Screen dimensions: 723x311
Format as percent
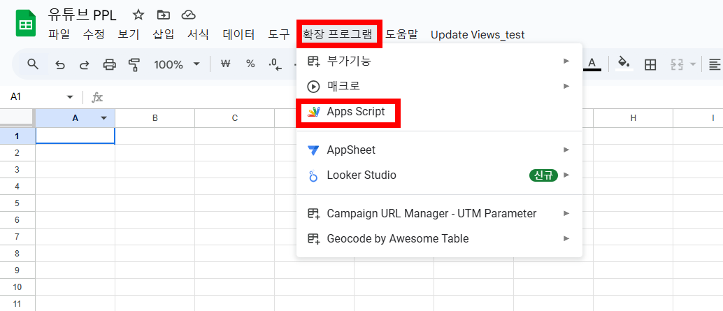[x=250, y=64]
